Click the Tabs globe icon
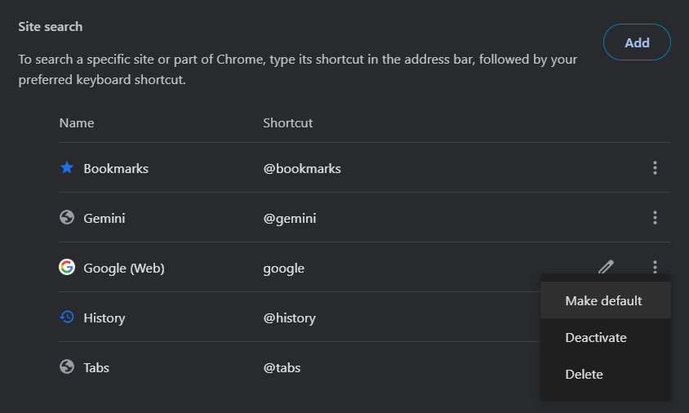Screen dimensions: 689x413 pos(67,366)
